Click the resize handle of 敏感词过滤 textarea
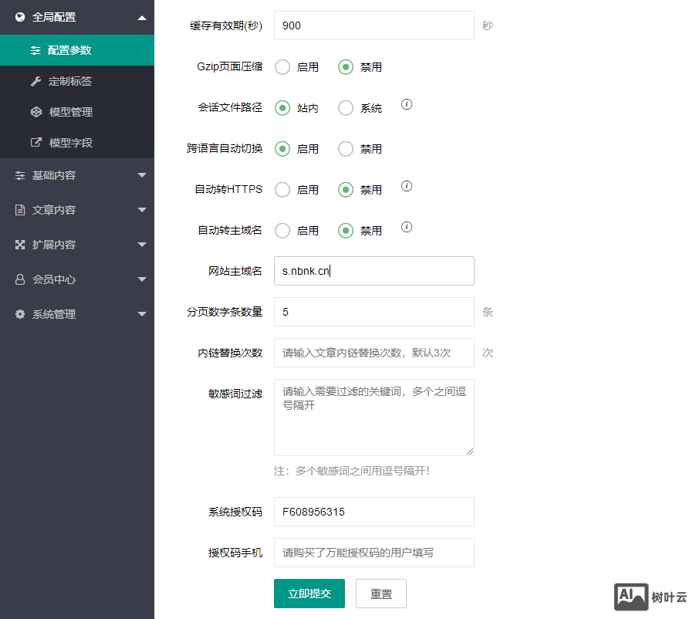 (x=470, y=452)
